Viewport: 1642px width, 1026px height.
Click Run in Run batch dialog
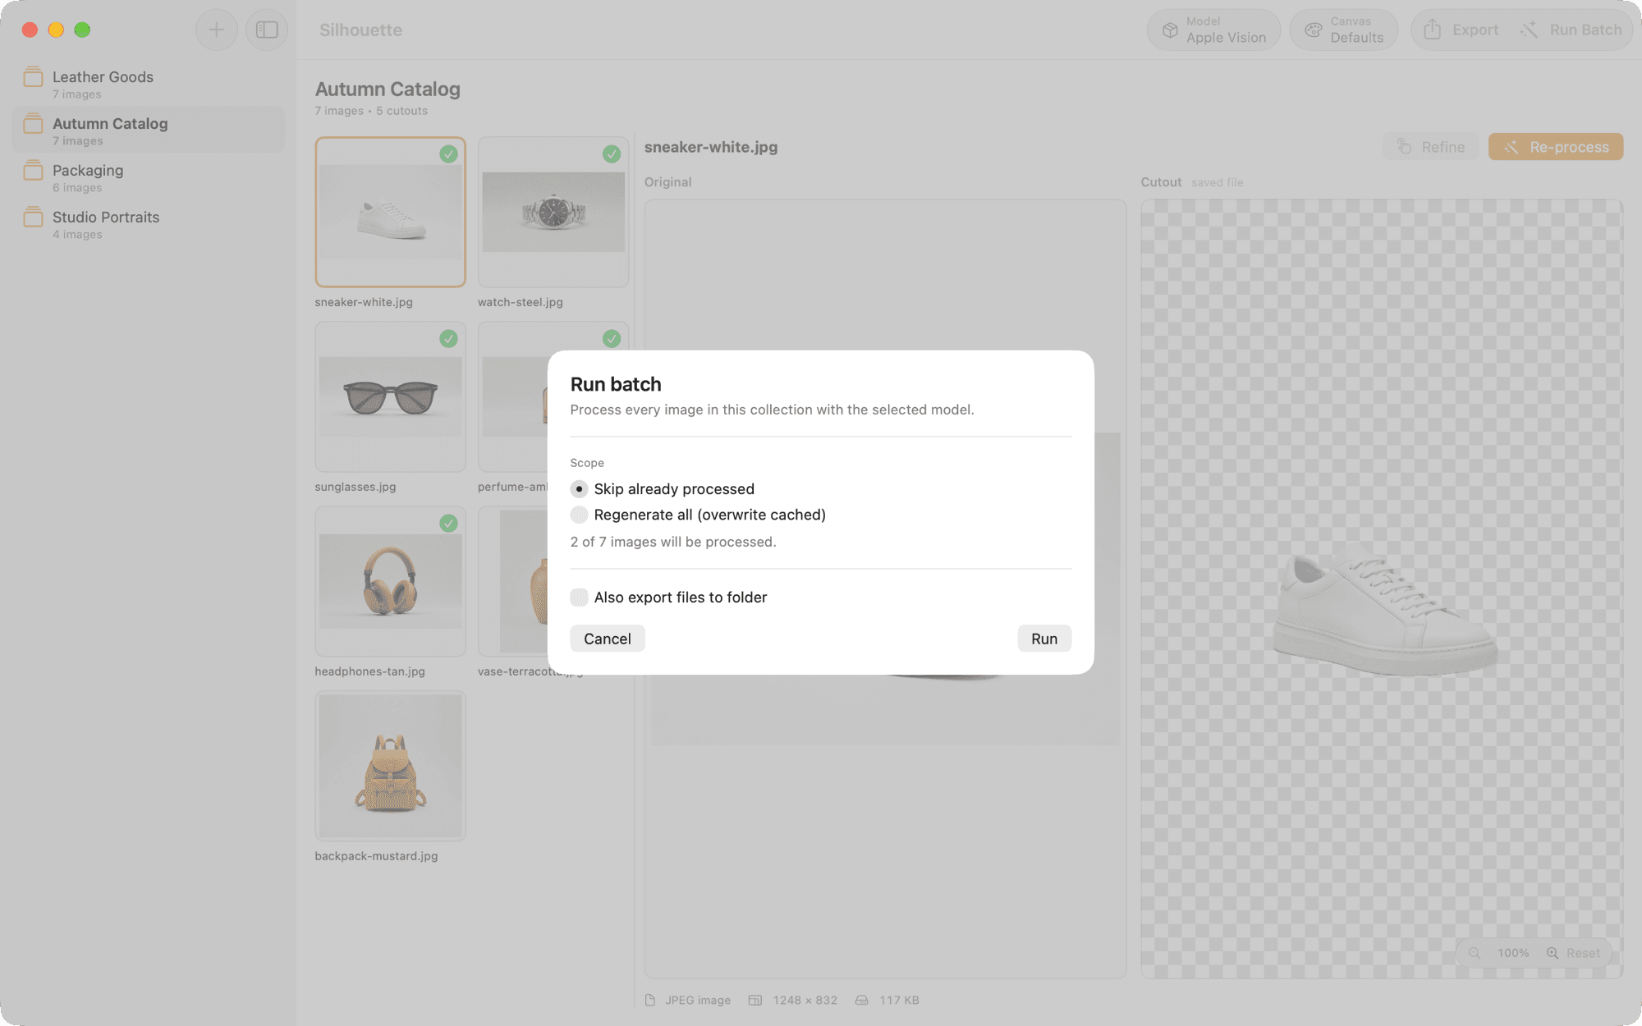click(1044, 639)
